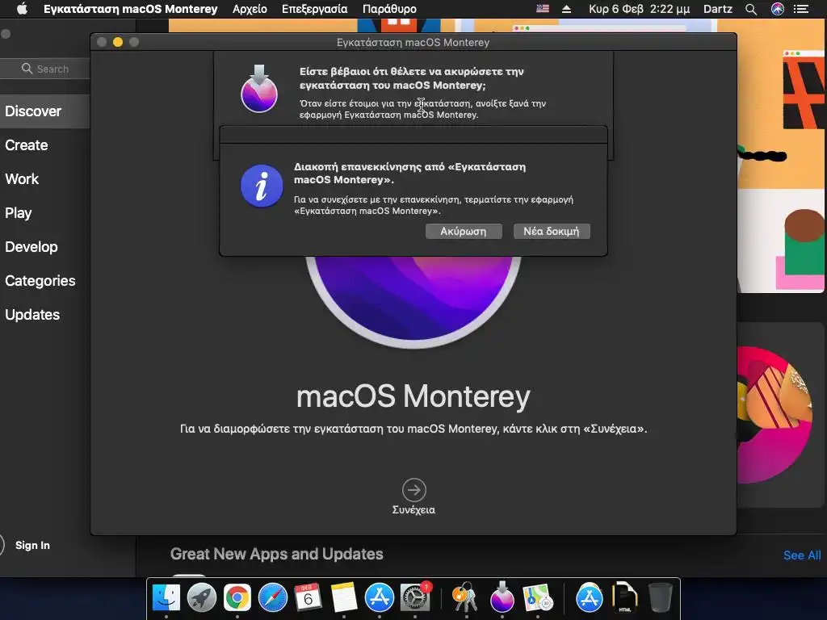
Task: Click the App Store search field
Action: point(45,69)
